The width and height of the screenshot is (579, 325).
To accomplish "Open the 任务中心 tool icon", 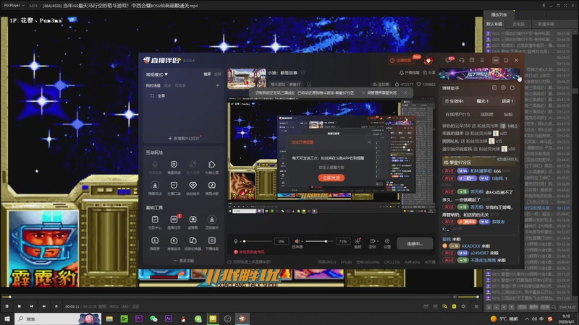I will pyautogui.click(x=155, y=220).
